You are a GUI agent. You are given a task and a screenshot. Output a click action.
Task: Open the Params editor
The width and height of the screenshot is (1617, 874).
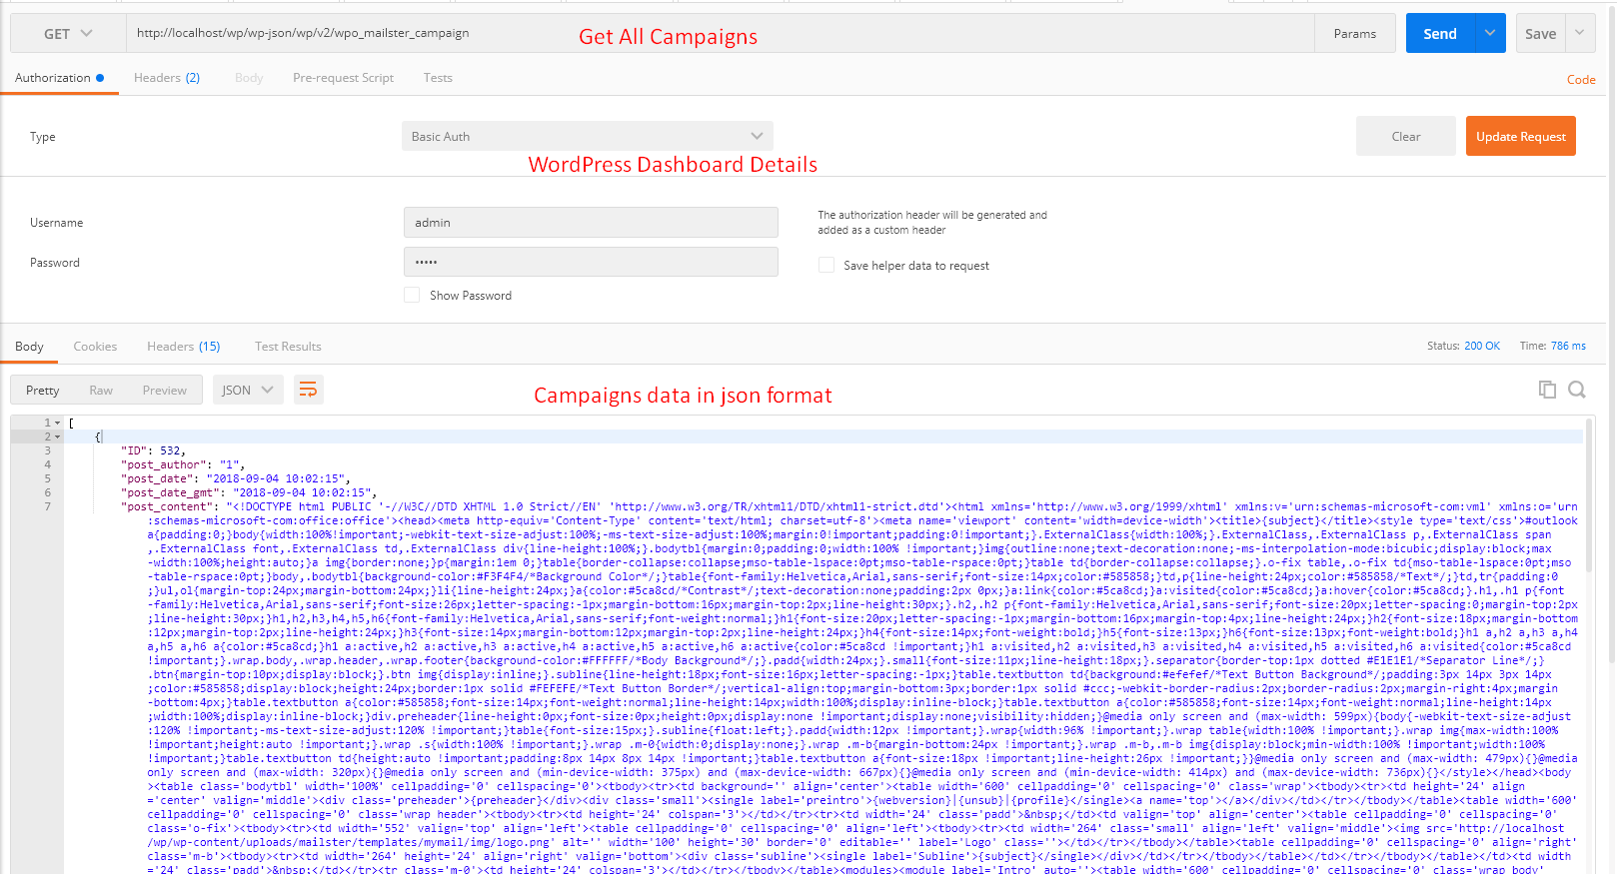pos(1354,34)
